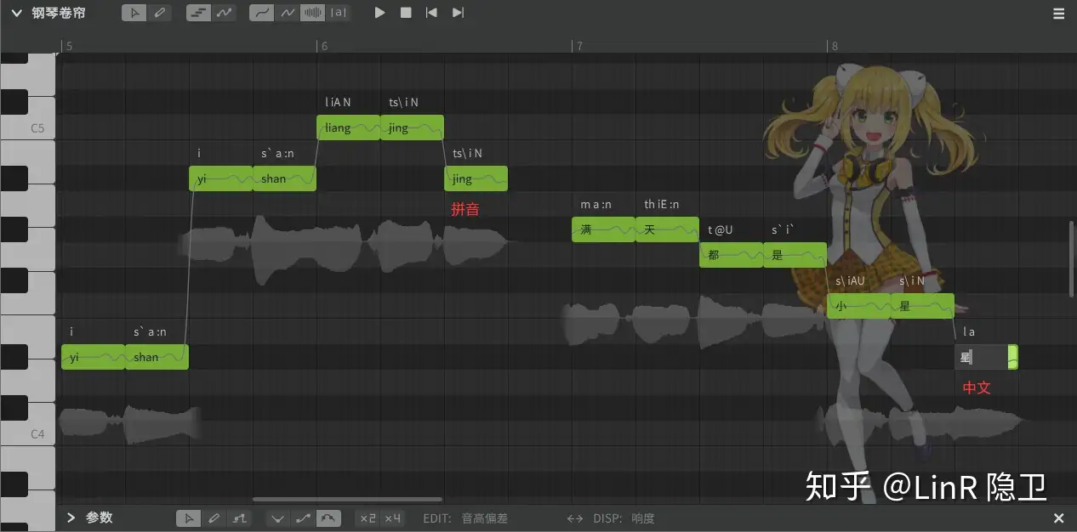The image size is (1077, 532).
Task: Click the 'm a :n' phoneme label
Action: [595, 204]
